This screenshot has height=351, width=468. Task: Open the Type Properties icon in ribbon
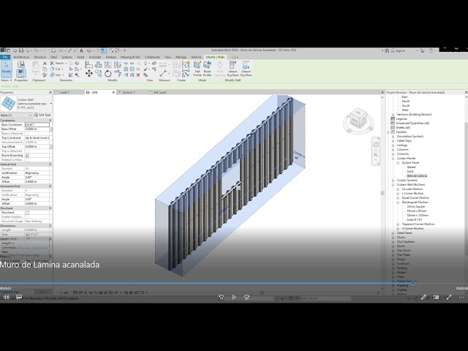point(20,64)
